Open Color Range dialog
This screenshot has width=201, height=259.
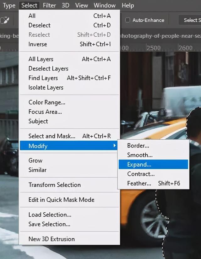69,102
